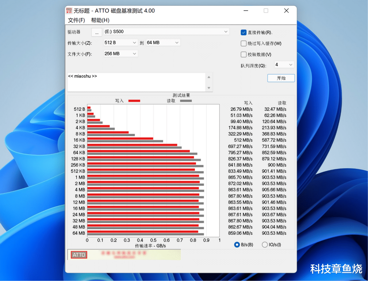The image size is (368, 281).
Task: Click the 833.49 MB/s write value
Action: [x=241, y=171]
